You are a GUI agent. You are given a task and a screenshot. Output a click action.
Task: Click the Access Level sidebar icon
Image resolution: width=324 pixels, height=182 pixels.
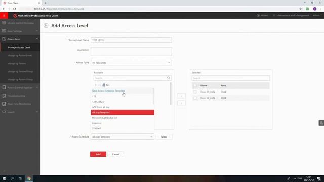pyautogui.click(x=4, y=39)
